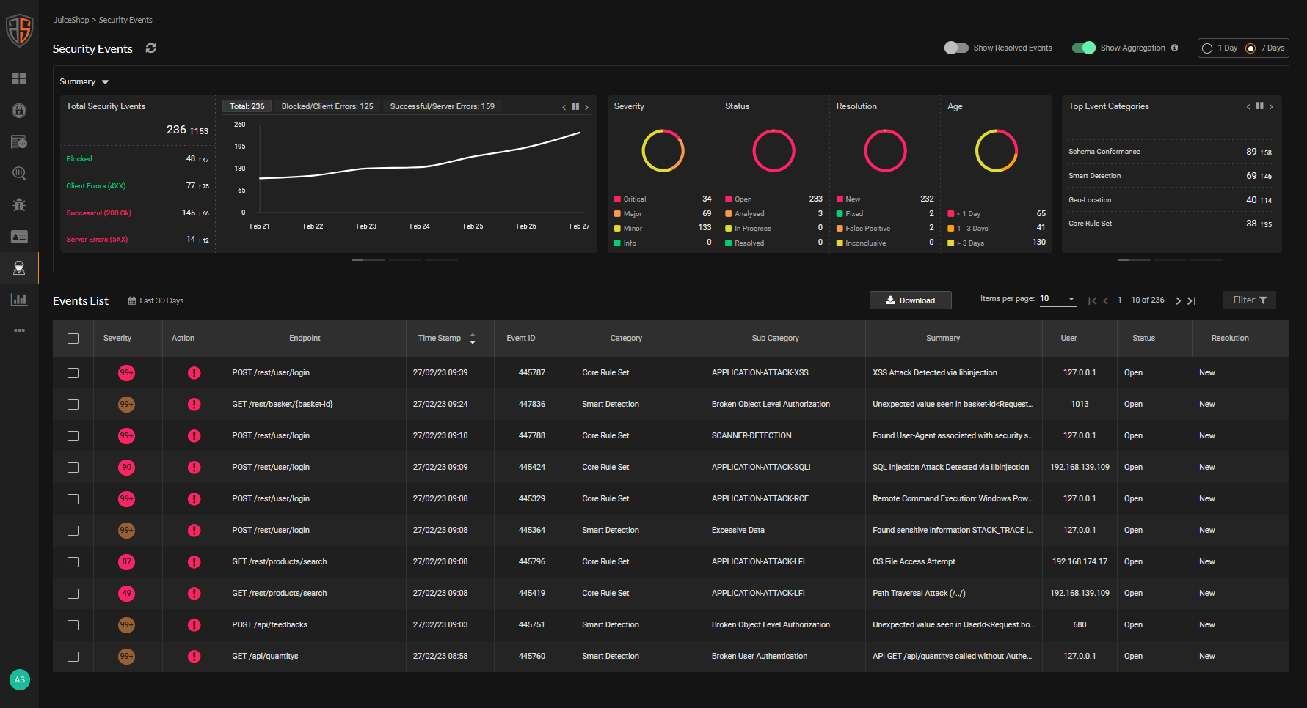This screenshot has height=708, width=1307.
Task: Click the Severity donut chart
Action: click(x=663, y=150)
